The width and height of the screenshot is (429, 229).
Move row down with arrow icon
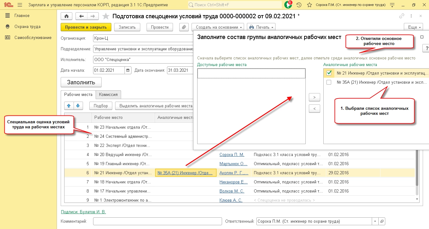tap(78, 106)
